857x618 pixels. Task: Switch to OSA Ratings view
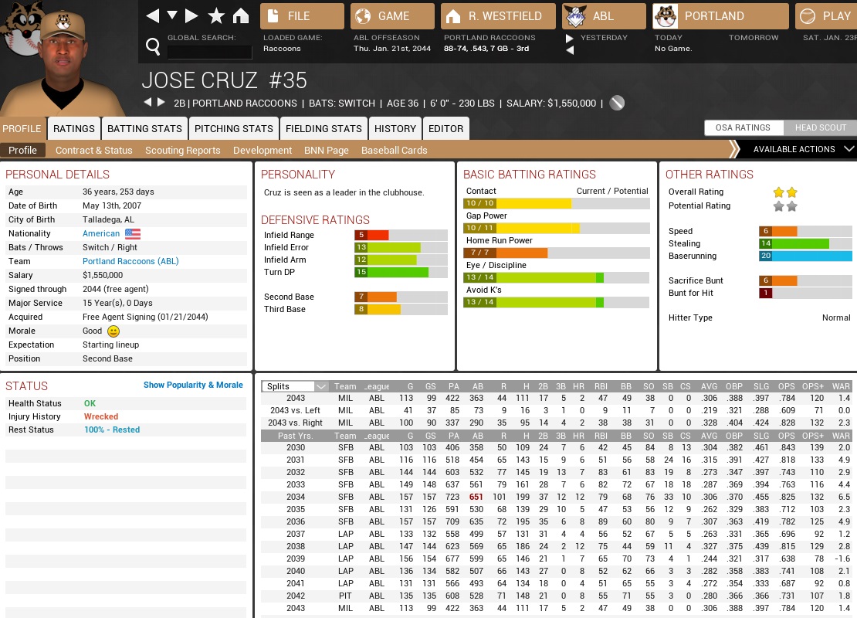click(742, 127)
